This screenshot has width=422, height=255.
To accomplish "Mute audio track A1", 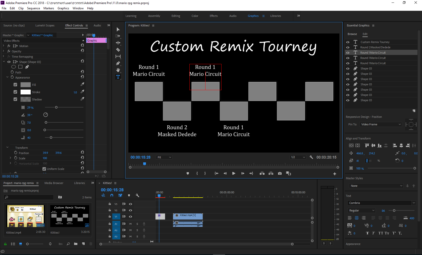I will pyautogui.click(x=130, y=224).
